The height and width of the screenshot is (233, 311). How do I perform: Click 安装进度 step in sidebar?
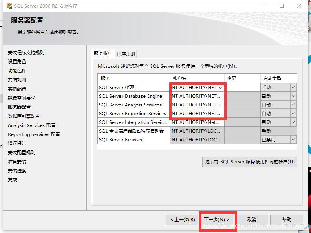point(17,171)
